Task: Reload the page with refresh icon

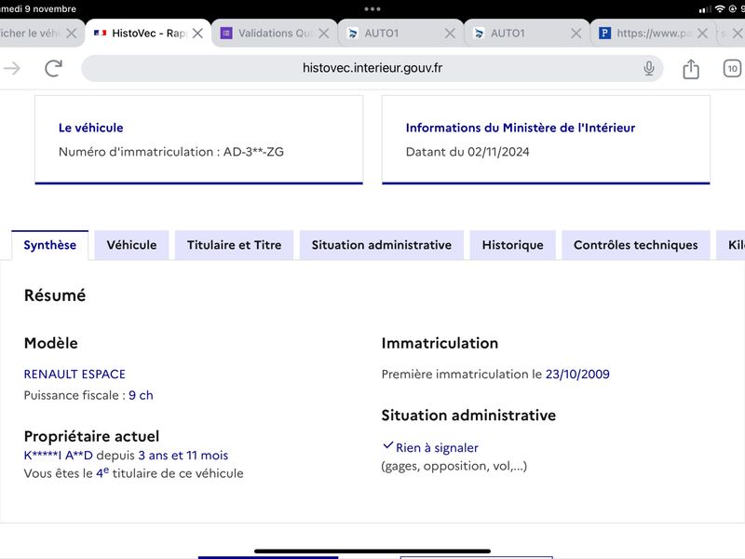Action: 53,68
